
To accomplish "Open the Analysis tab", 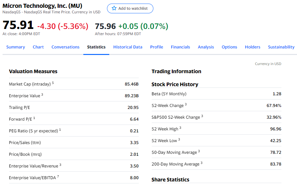I will click(206, 47).
